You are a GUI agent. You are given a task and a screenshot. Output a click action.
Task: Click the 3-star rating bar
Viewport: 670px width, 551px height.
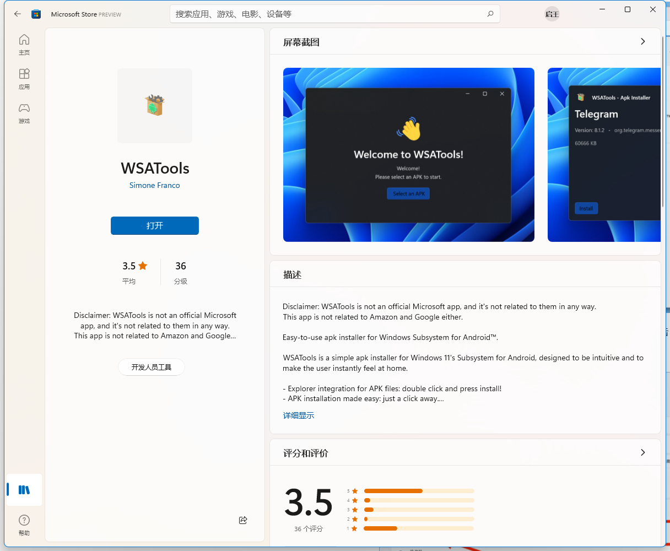click(419, 510)
